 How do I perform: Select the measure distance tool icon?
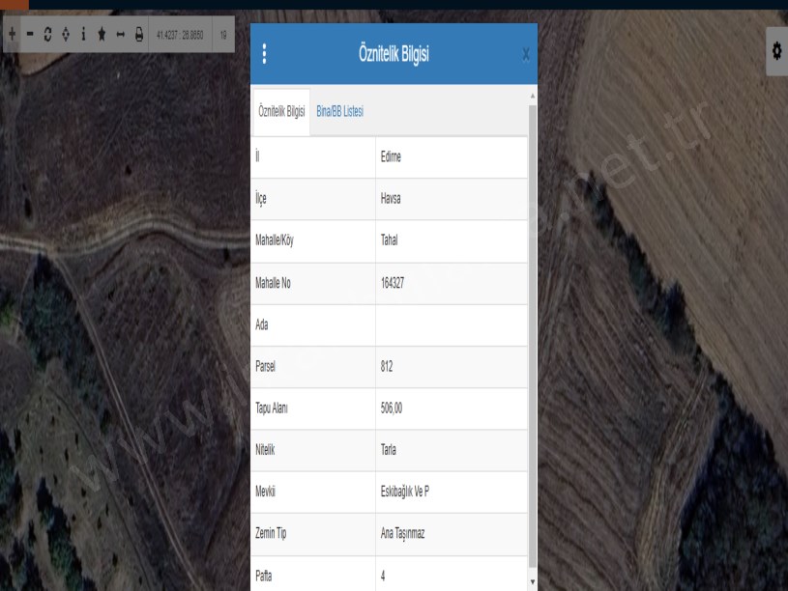pos(120,34)
